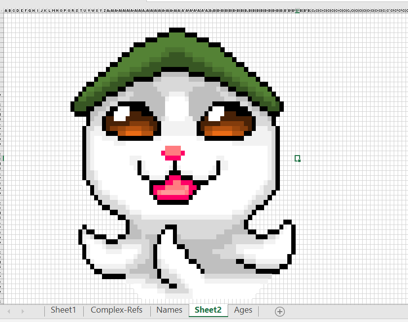The image size is (408, 322).
Task: Select column K header
Action: (45, 11)
